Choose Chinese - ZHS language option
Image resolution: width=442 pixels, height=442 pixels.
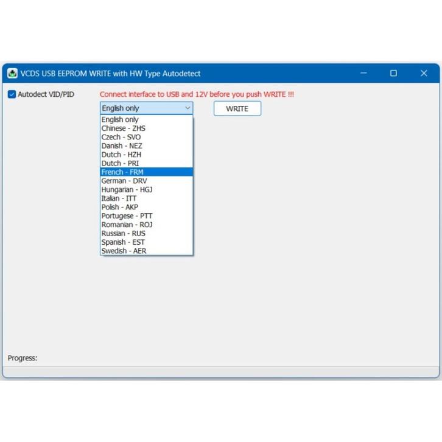tap(124, 128)
